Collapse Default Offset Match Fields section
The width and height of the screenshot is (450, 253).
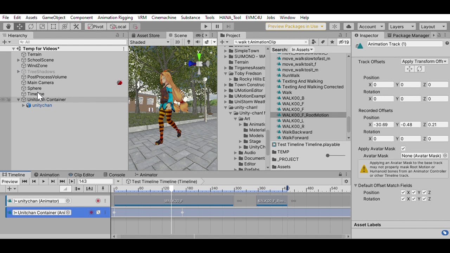click(355, 186)
